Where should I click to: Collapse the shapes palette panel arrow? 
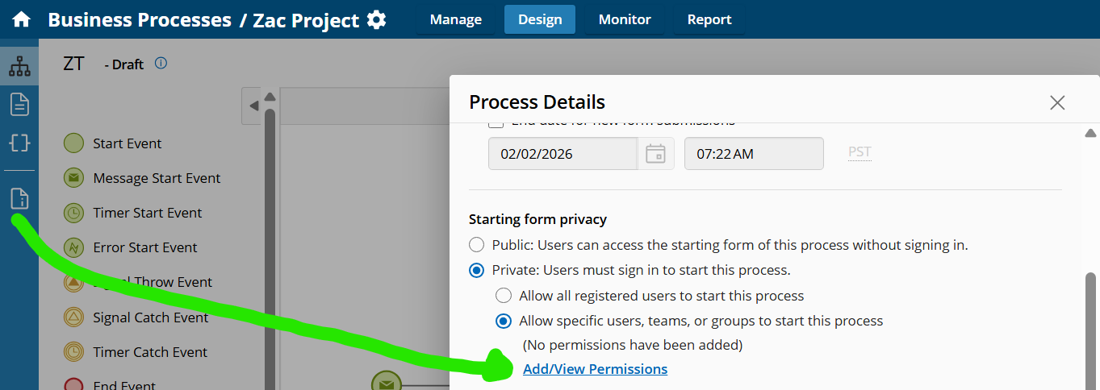(x=253, y=106)
